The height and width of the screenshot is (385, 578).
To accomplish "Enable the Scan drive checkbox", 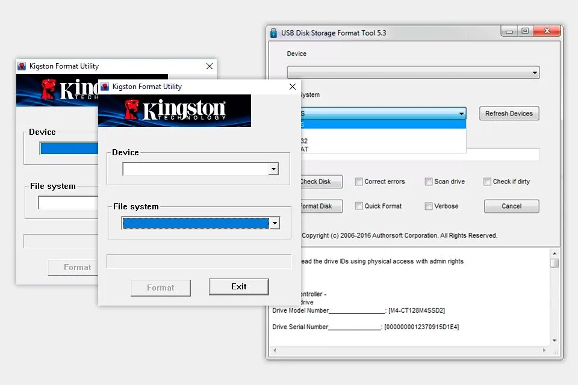I will click(x=428, y=182).
